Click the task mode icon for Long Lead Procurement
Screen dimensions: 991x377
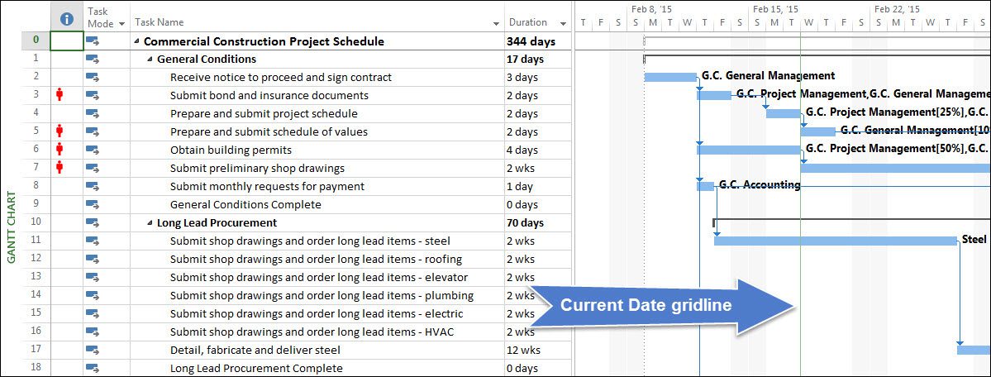pos(93,222)
